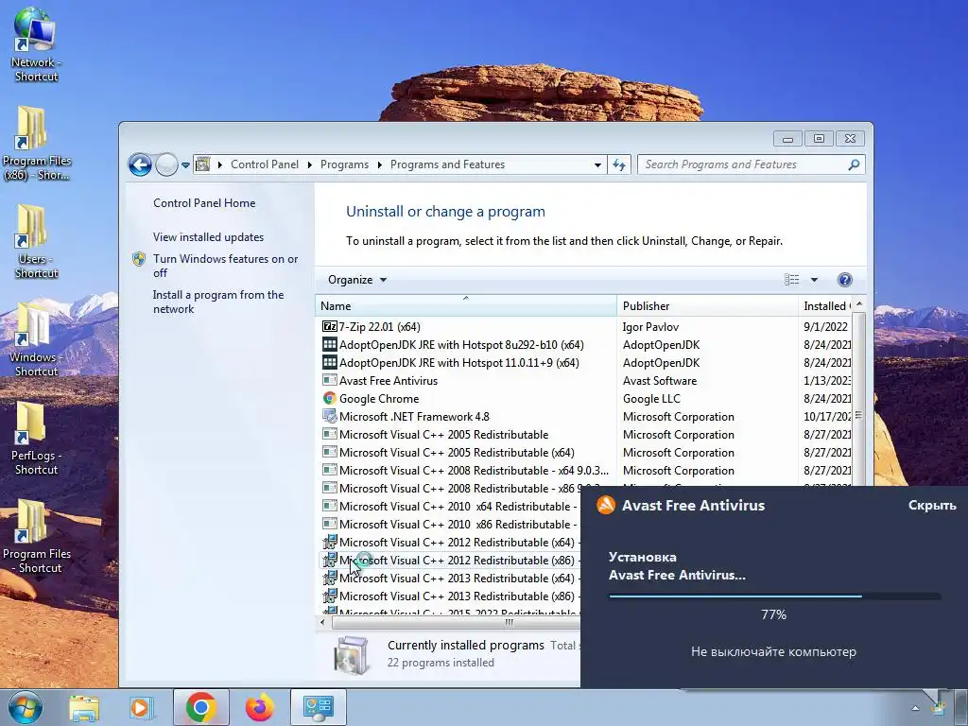Open the Windows shortcut desktop icon
Screen dimensions: 968x726
(x=36, y=339)
